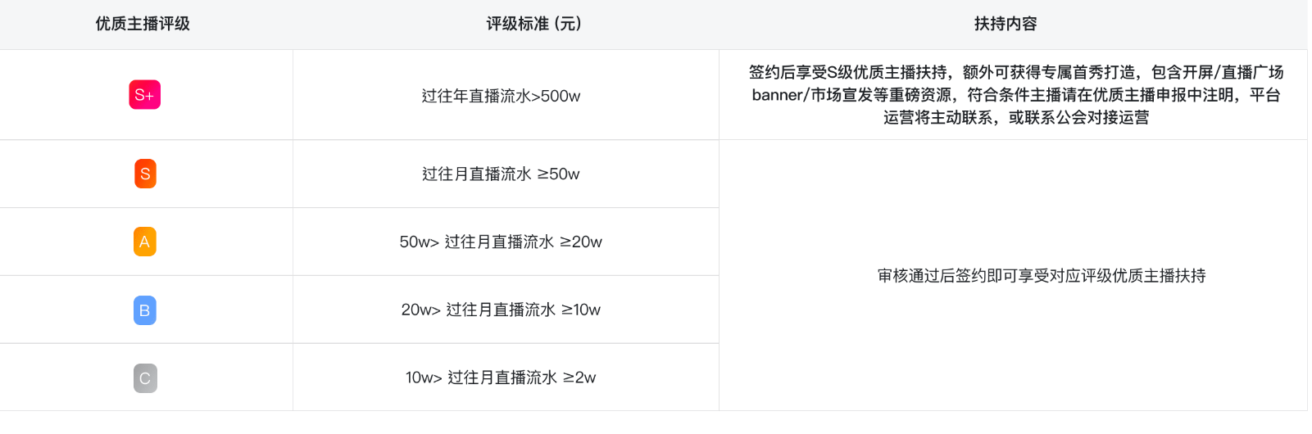Click the line 运营将主动联系，或联系公会对接运营
Image resolution: width=1312 pixels, height=434 pixels.
[1015, 117]
